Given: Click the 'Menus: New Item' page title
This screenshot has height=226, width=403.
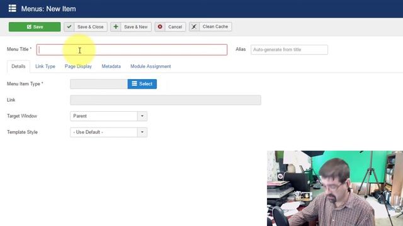Looking at the screenshot, I should tap(48, 9).
